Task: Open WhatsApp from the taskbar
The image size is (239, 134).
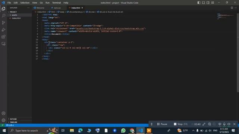Action: tap(123, 131)
